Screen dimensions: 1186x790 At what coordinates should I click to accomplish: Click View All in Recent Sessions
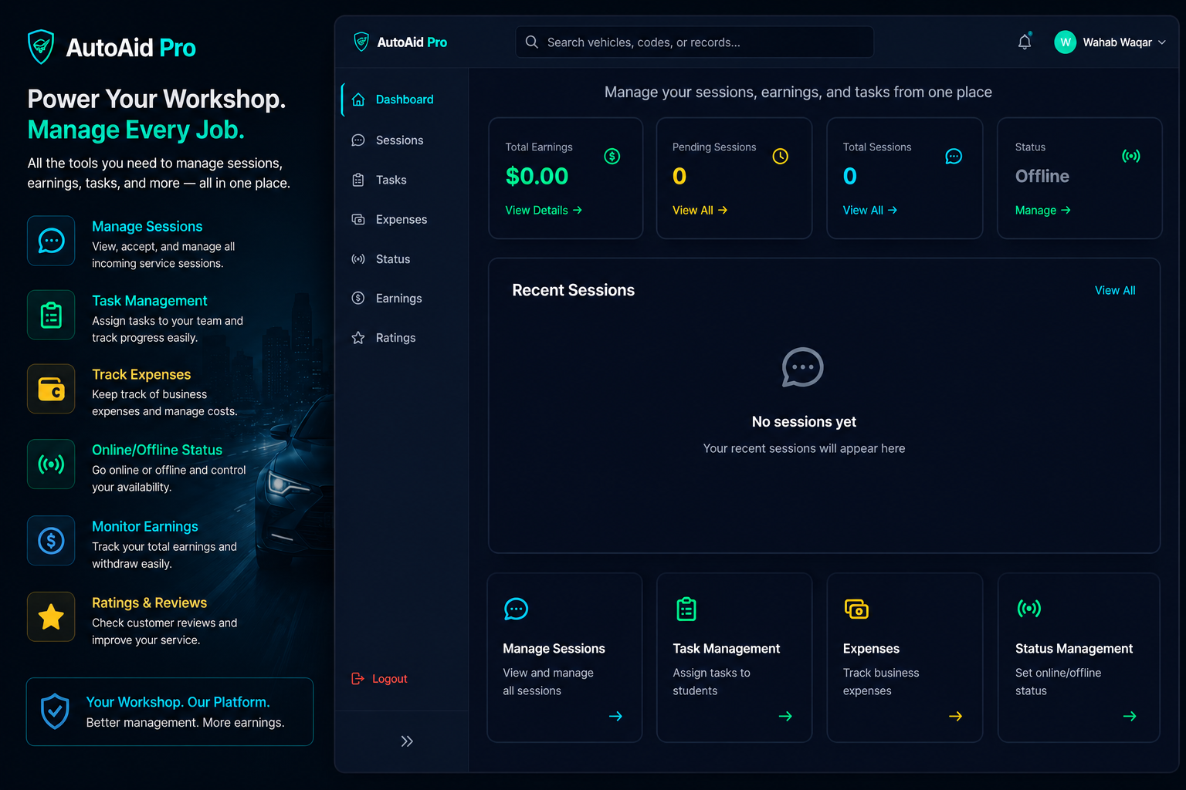1115,290
